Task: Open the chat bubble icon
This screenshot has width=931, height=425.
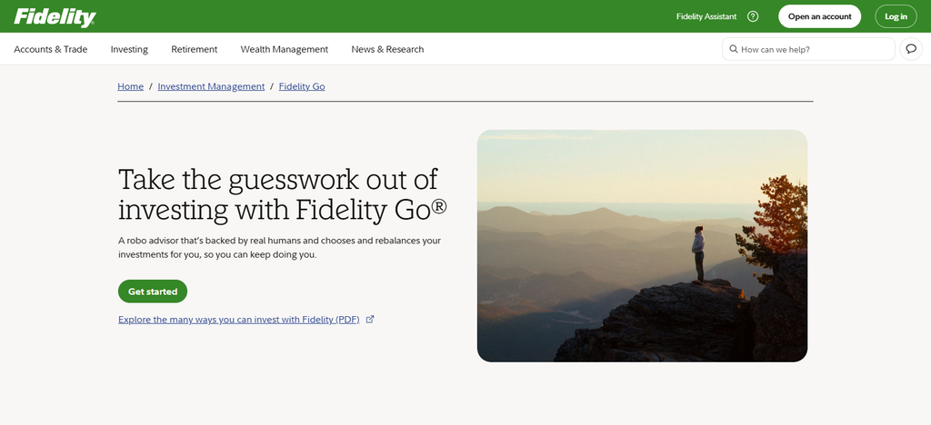Action: point(911,49)
